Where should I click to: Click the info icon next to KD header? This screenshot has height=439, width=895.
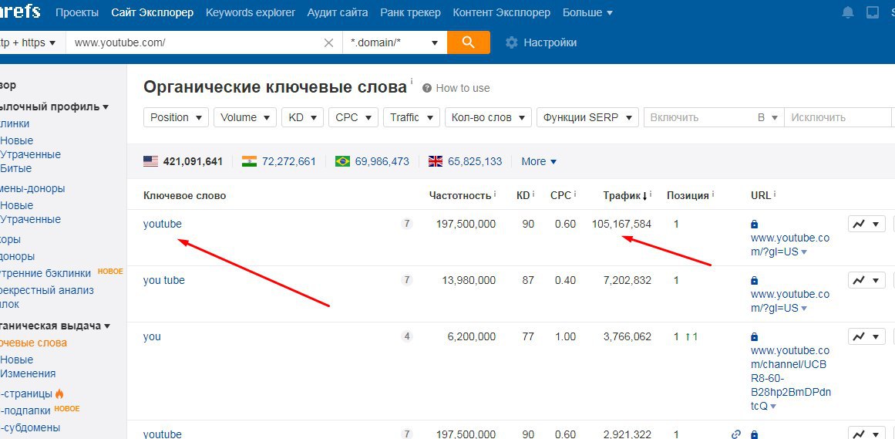click(533, 194)
